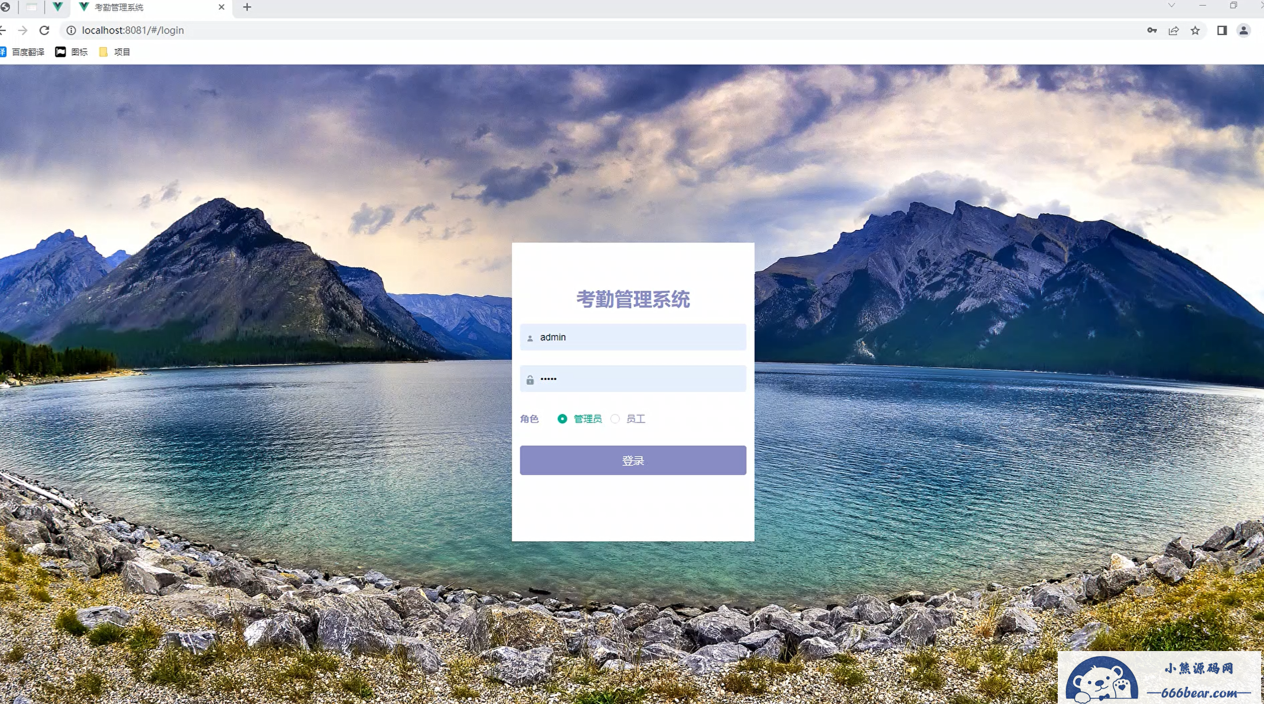This screenshot has height=704, width=1264.
Task: Click the share page icon
Action: (x=1174, y=31)
